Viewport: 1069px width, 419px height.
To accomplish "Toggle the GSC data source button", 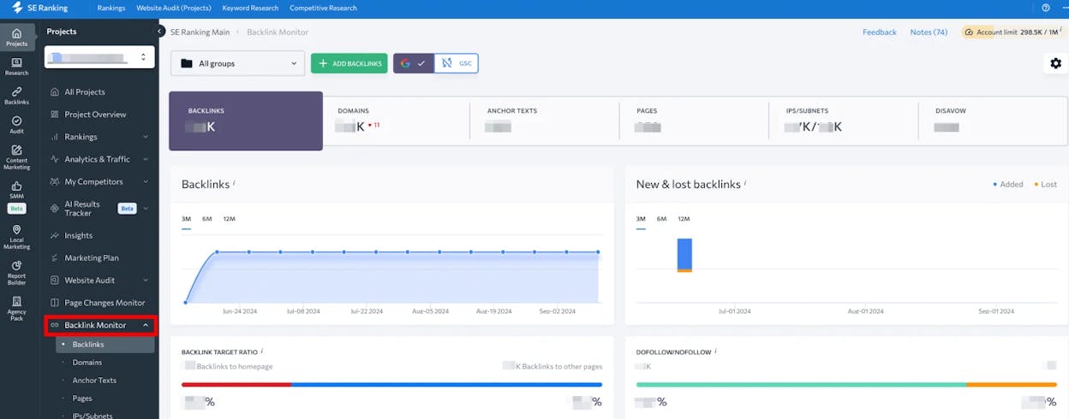I will [456, 63].
